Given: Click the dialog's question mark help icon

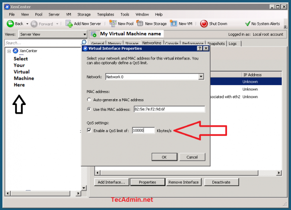Looking at the screenshot, I should point(200,48).
